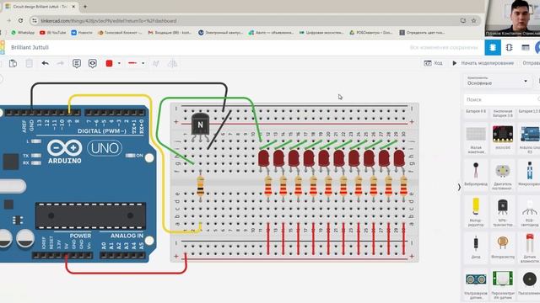
Task: Select the RGB LED component
Action: (530, 211)
